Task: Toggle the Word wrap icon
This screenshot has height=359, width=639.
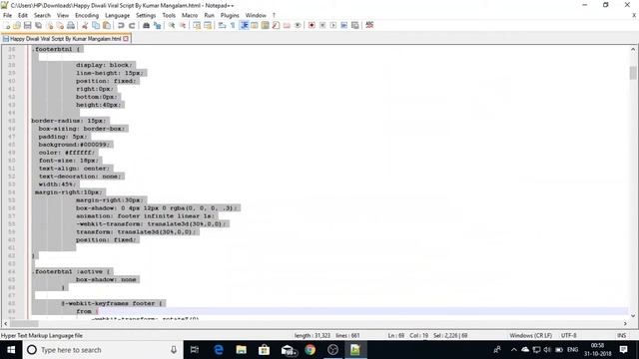Action: coord(222,25)
